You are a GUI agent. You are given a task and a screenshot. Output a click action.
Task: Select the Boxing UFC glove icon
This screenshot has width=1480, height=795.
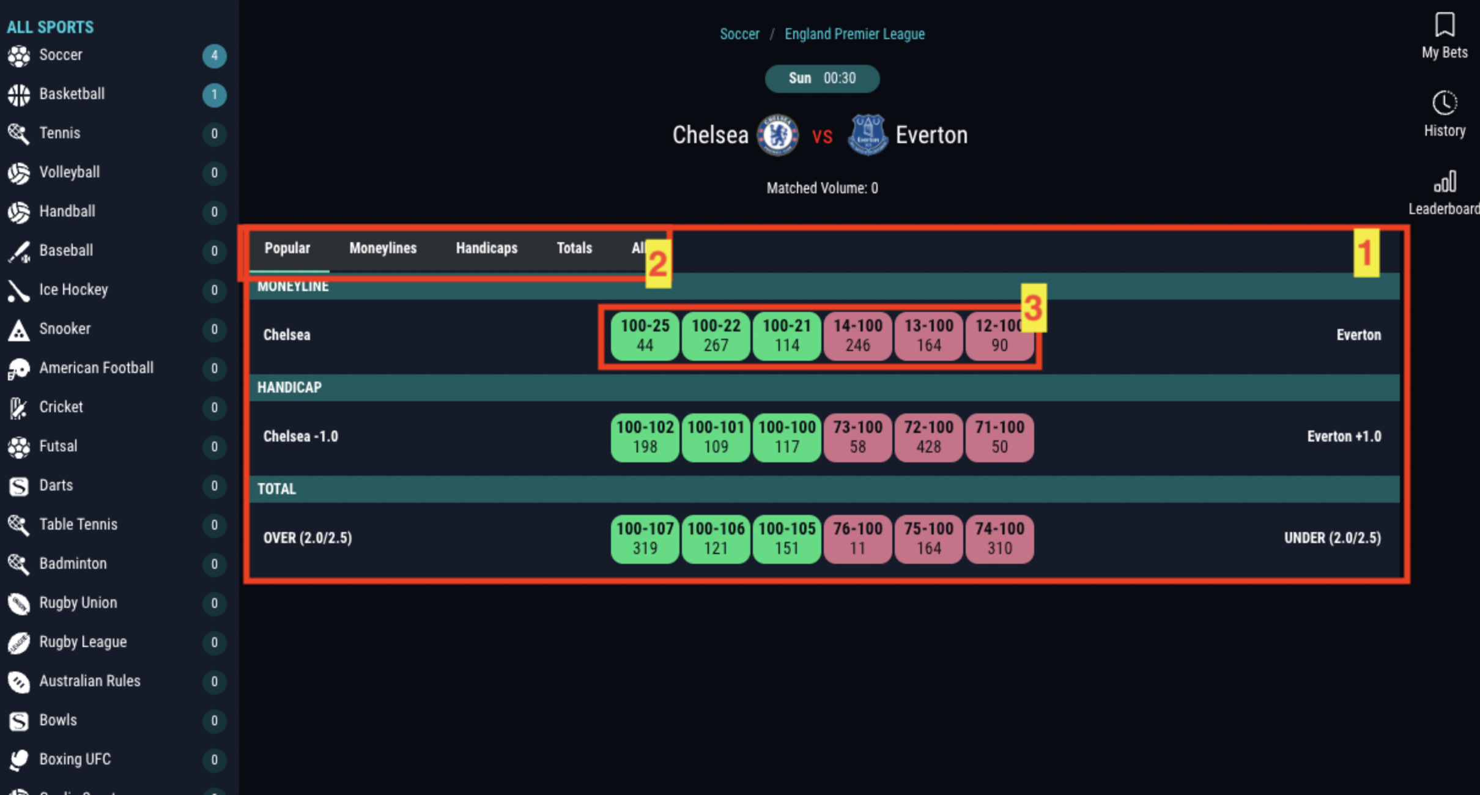click(x=18, y=760)
